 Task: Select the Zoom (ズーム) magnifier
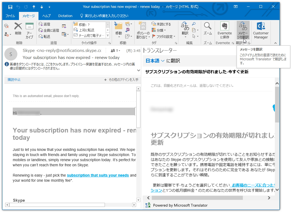pyautogui.click(x=208, y=29)
